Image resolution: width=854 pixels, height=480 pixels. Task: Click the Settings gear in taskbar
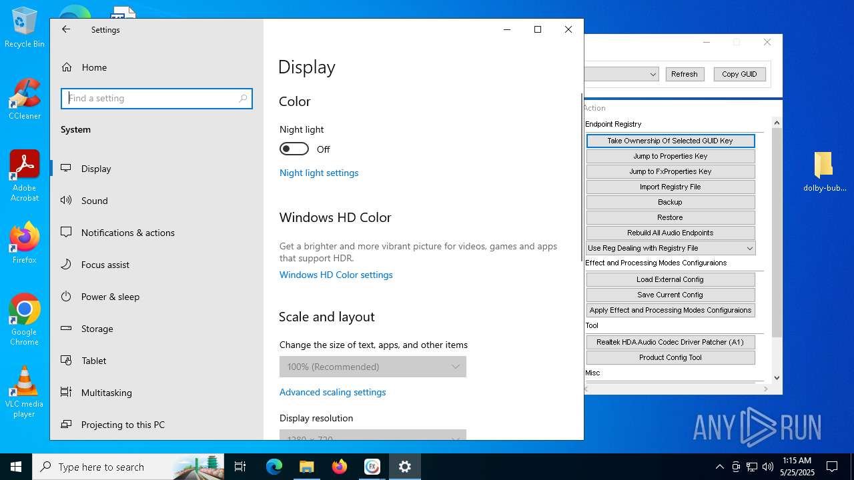[405, 467]
